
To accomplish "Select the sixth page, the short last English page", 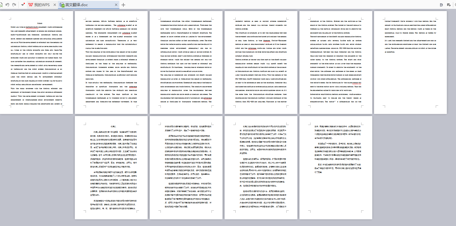I will (410, 63).
